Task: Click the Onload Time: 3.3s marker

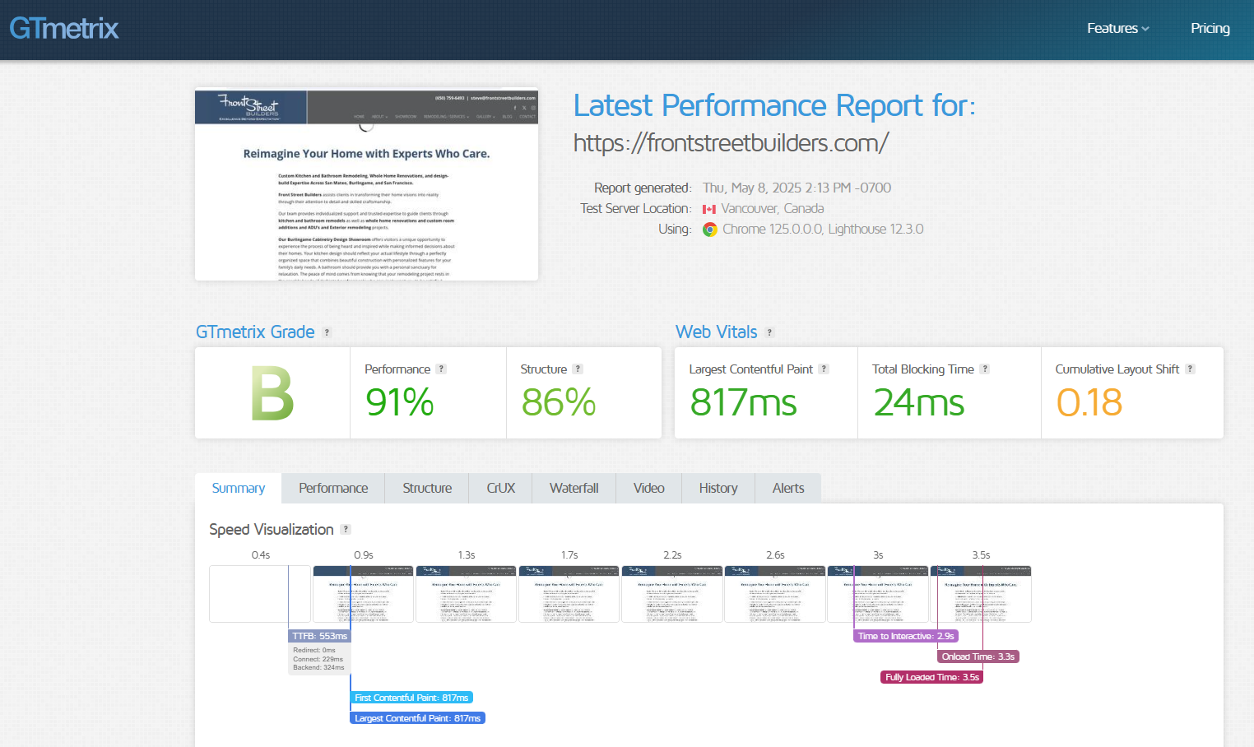Action: click(x=978, y=657)
